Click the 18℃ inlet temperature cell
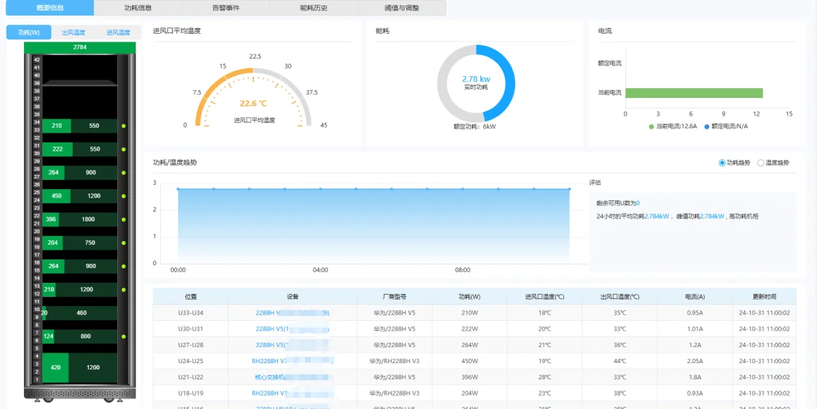817x409 pixels. [544, 312]
